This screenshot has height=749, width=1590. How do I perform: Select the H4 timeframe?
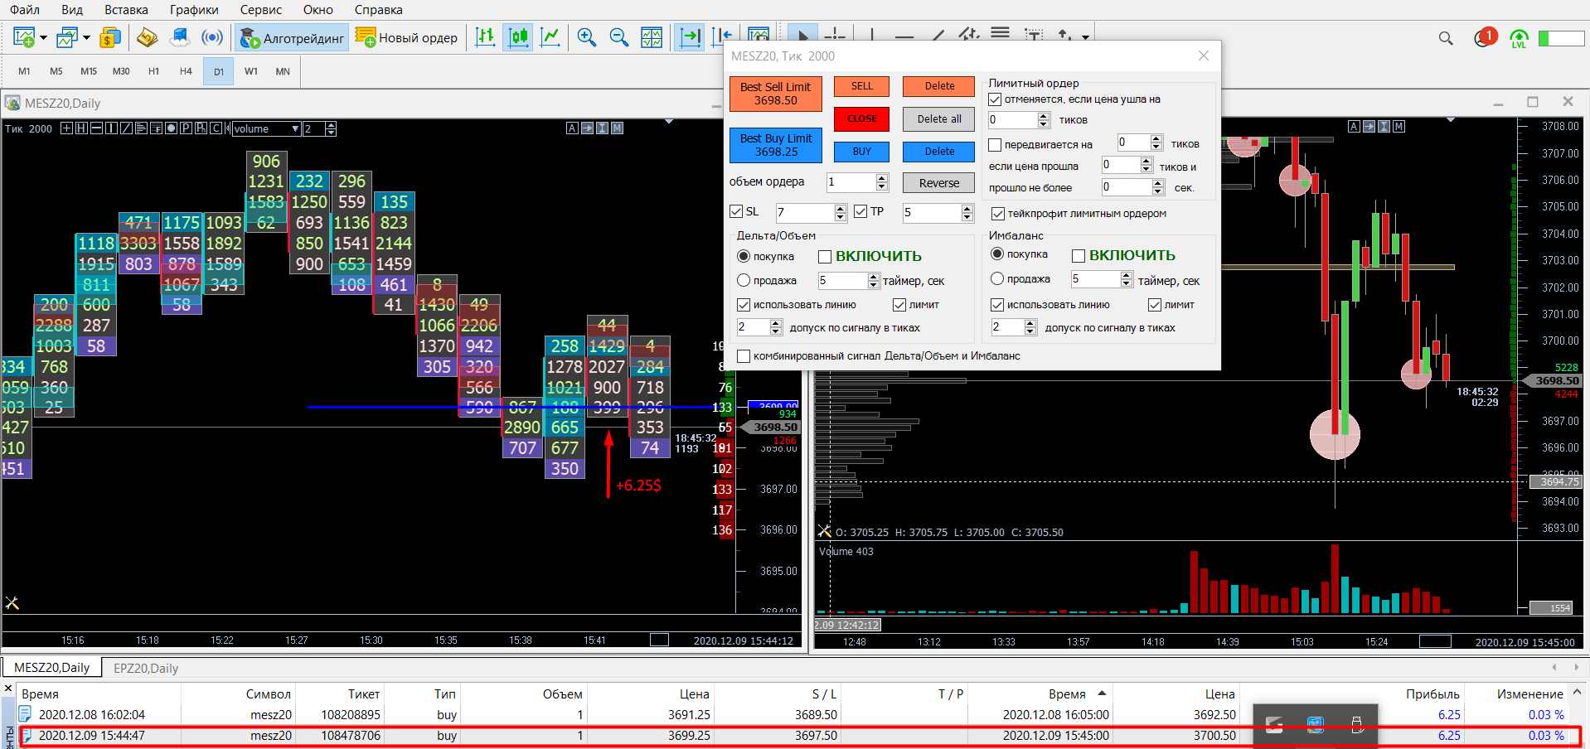[186, 71]
